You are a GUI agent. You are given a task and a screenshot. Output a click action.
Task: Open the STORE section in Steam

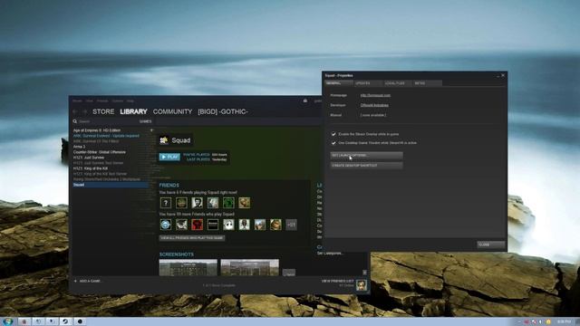pyautogui.click(x=103, y=111)
